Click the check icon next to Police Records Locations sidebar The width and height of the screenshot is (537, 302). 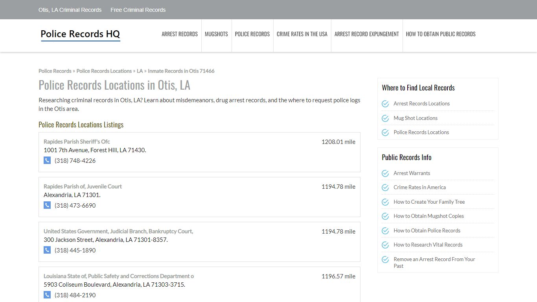385,133
